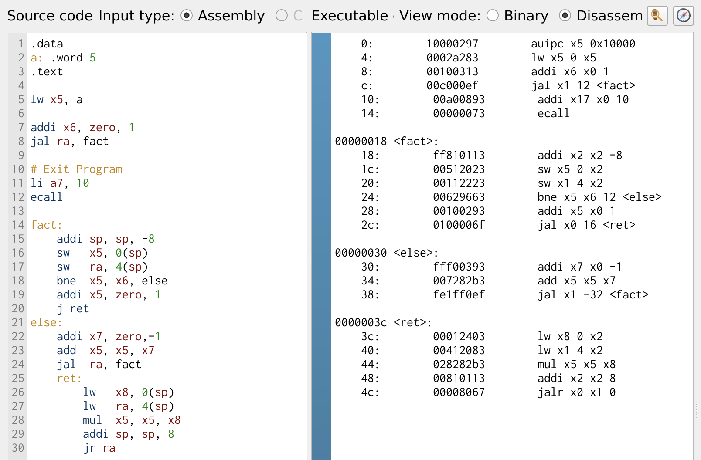Screen dimensions: 701x460
Task: Click machine code 'fe1ff0ef' in the disassembly
Action: [x=459, y=294]
